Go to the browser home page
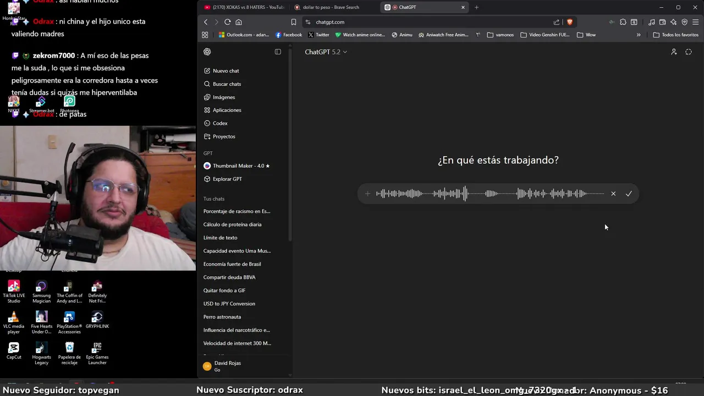 [x=238, y=22]
